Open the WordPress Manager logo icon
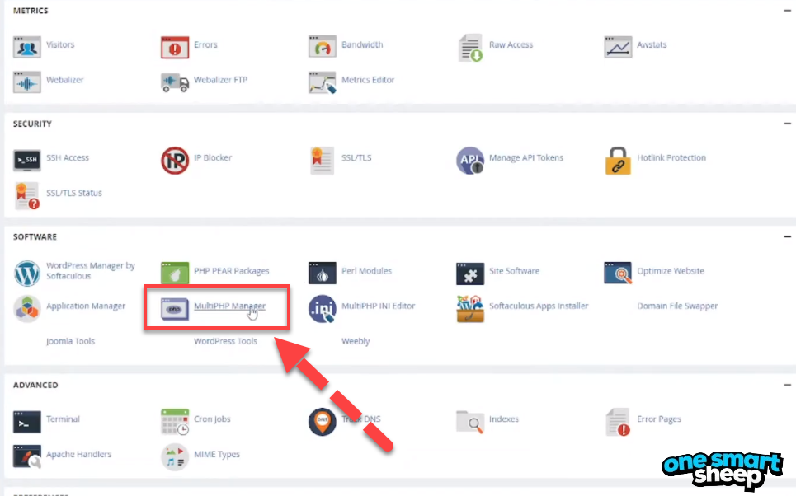The height and width of the screenshot is (496, 796). pos(27,273)
